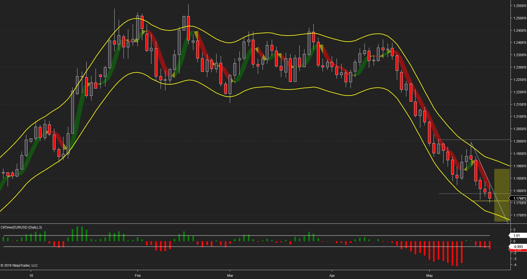The width and height of the screenshot is (527, 279).
Task: Click the 1.1700'0 price axis label
Action: point(520,215)
